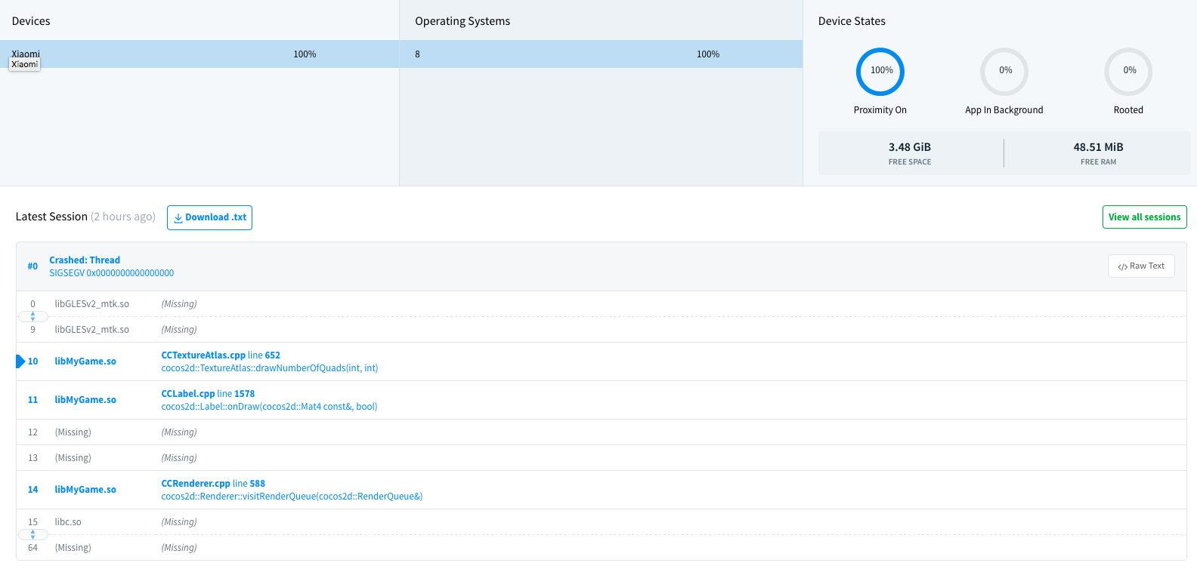Click SIGSEGV 0x0000000000000000 text
The width and height of the screenshot is (1197, 575).
click(112, 273)
